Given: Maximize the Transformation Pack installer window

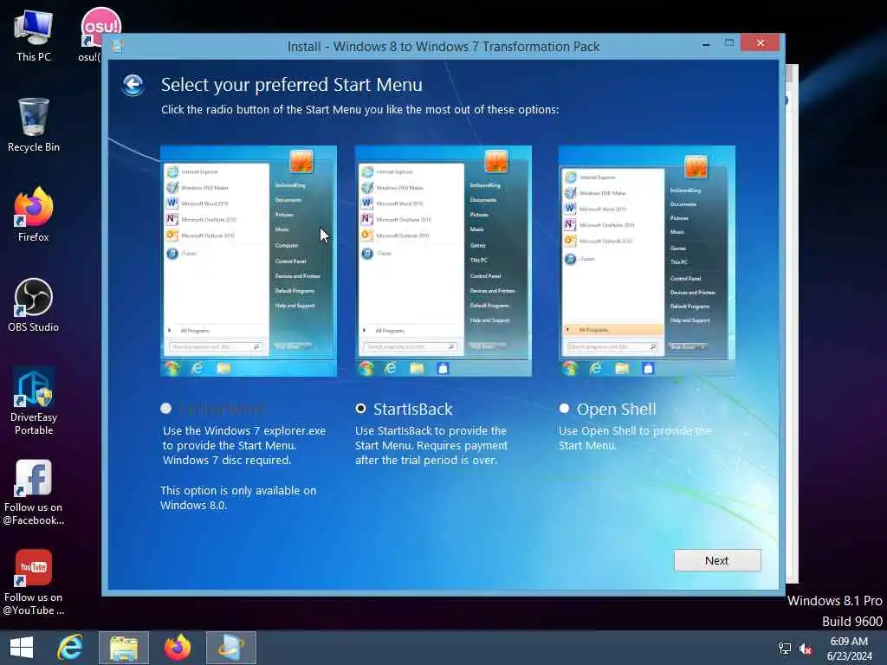Looking at the screenshot, I should (729, 43).
